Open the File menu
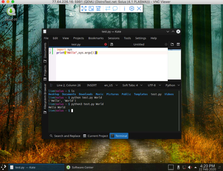This screenshot has height=171, width=223. coord(46,38)
